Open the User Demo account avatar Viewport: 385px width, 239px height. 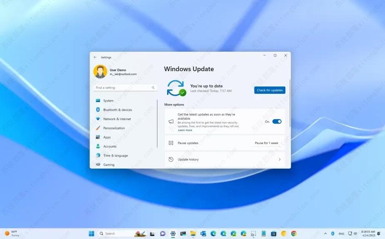pos(100,71)
